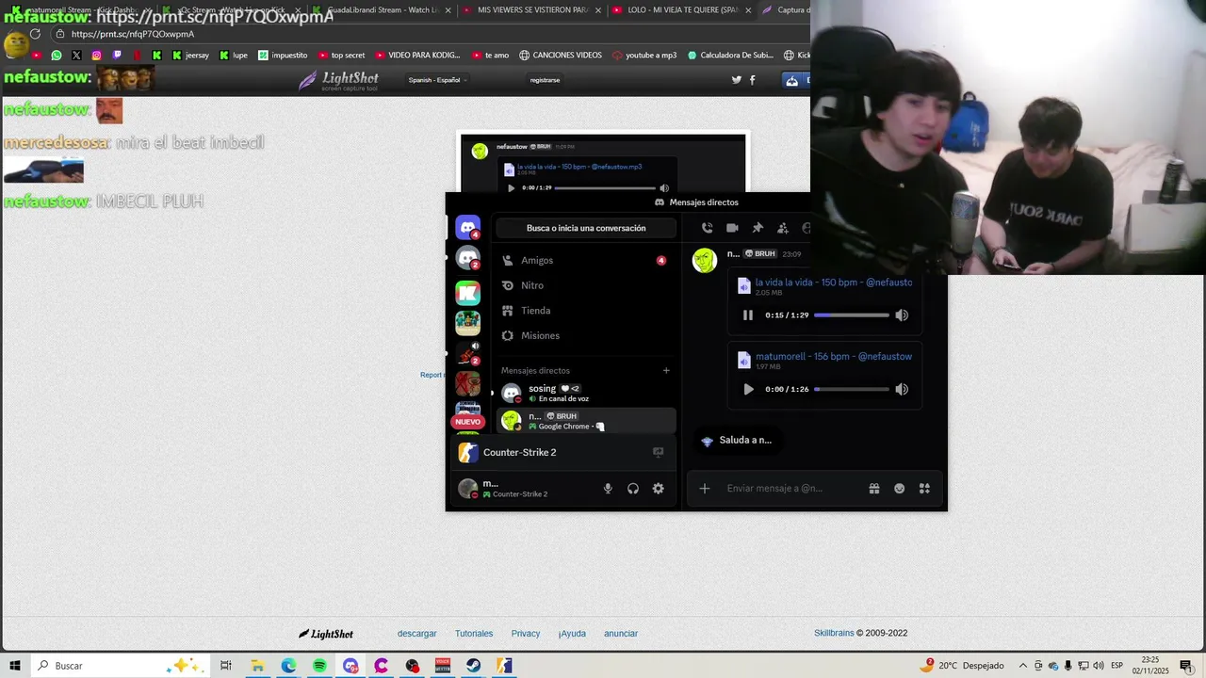Open the green Kick server icon
Image resolution: width=1206 pixels, height=678 pixels.
(x=468, y=293)
